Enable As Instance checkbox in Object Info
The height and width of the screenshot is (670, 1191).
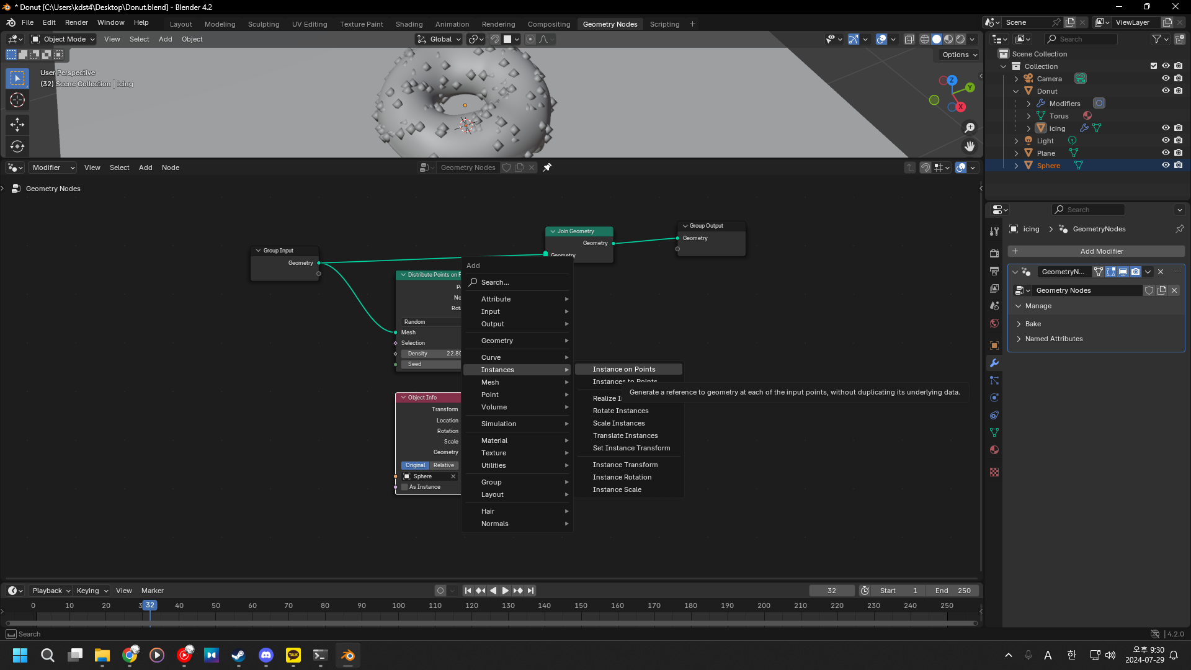click(x=405, y=487)
